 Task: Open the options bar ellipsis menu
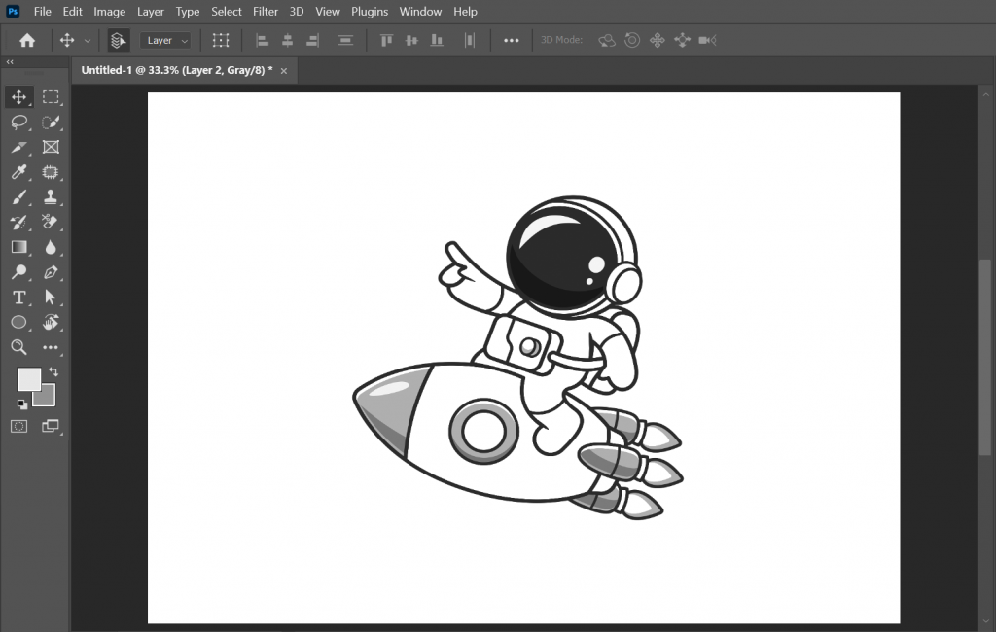click(x=513, y=40)
